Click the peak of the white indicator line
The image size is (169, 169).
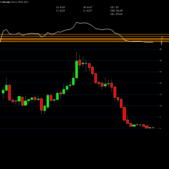point(77,22)
